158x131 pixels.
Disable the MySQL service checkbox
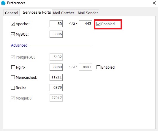pos(13,34)
